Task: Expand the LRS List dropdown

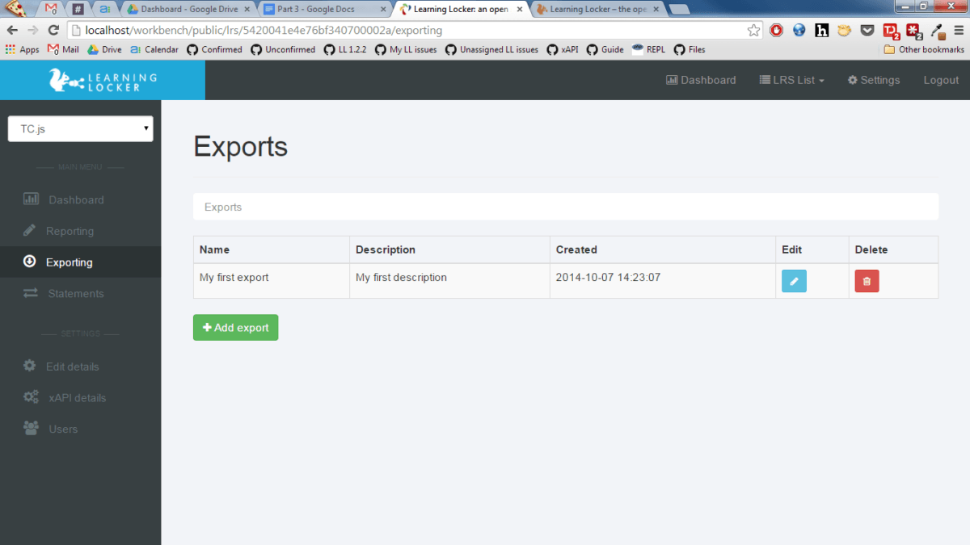Action: coord(791,80)
